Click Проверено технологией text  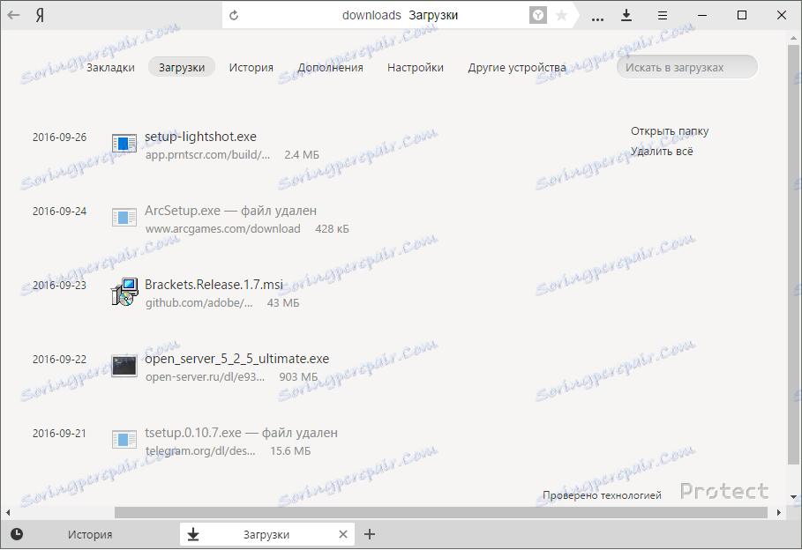point(602,495)
